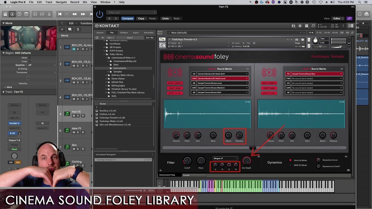This screenshot has width=372, height=209.
Task: Open the Layer A Sound Banks list menu icon
Action: coord(247,69)
